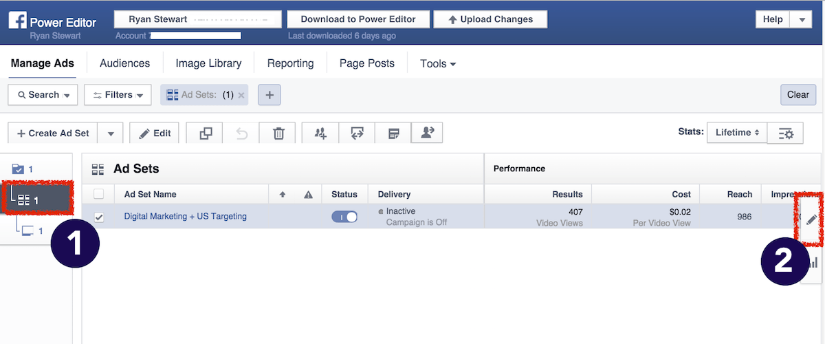Click the Inactive delivery status text
Screen dimensions: 825x344
401,211
